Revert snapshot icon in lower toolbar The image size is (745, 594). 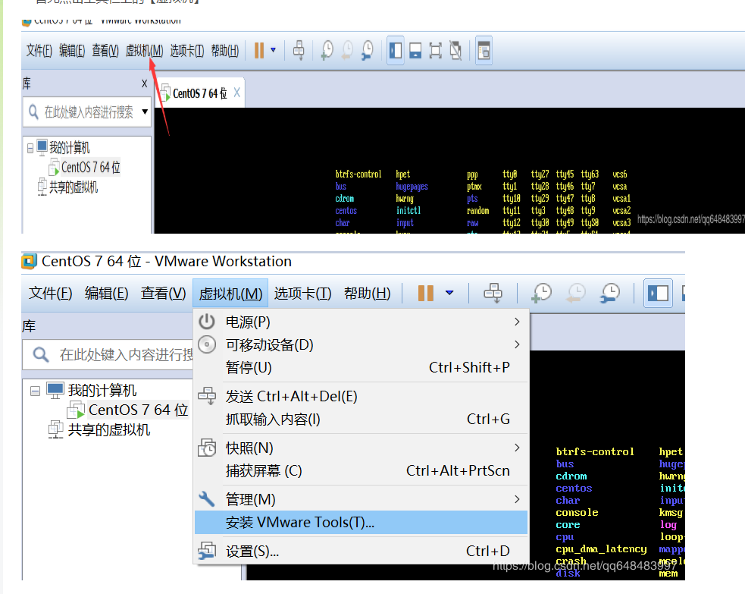pyautogui.click(x=576, y=293)
